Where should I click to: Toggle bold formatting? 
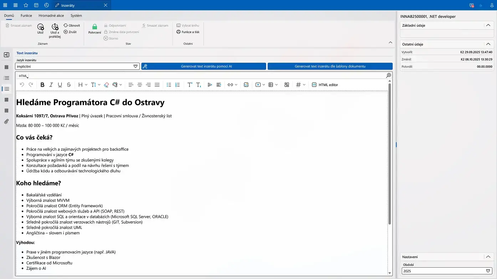(x=42, y=85)
